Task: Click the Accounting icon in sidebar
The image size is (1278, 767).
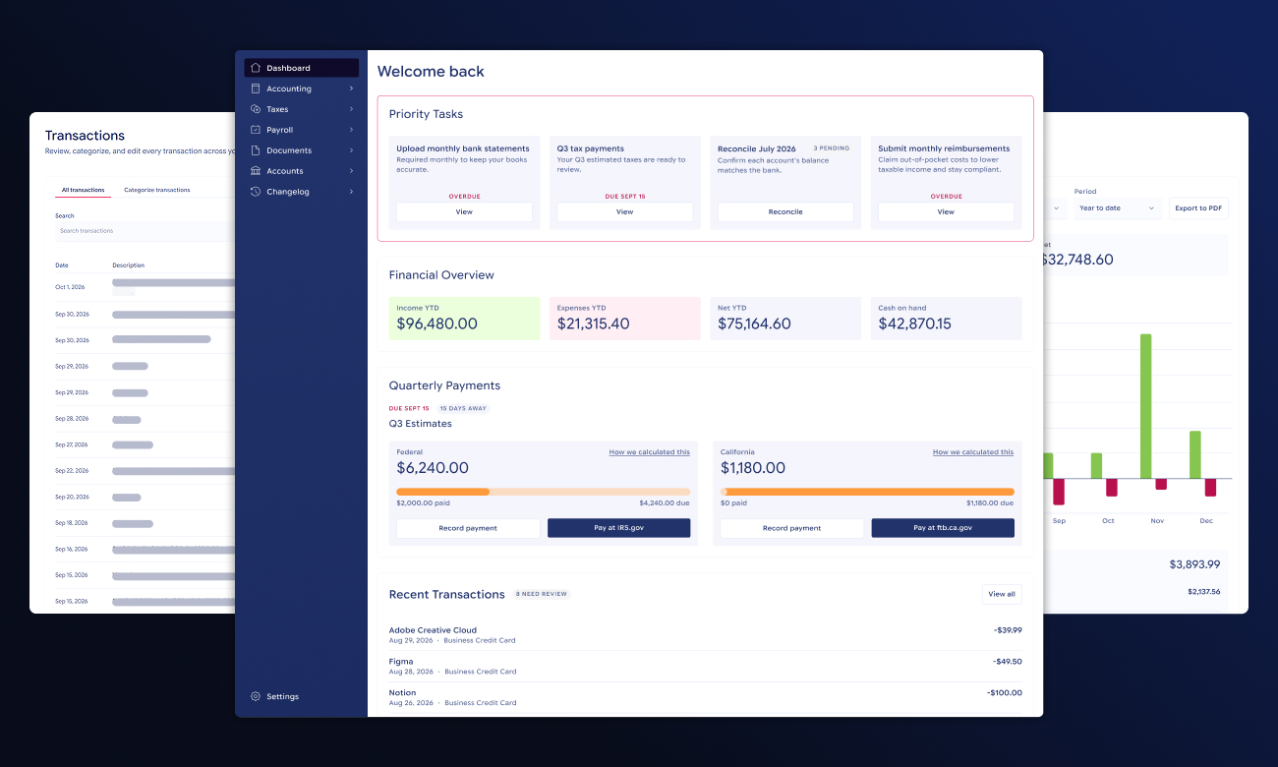Action: click(256, 88)
